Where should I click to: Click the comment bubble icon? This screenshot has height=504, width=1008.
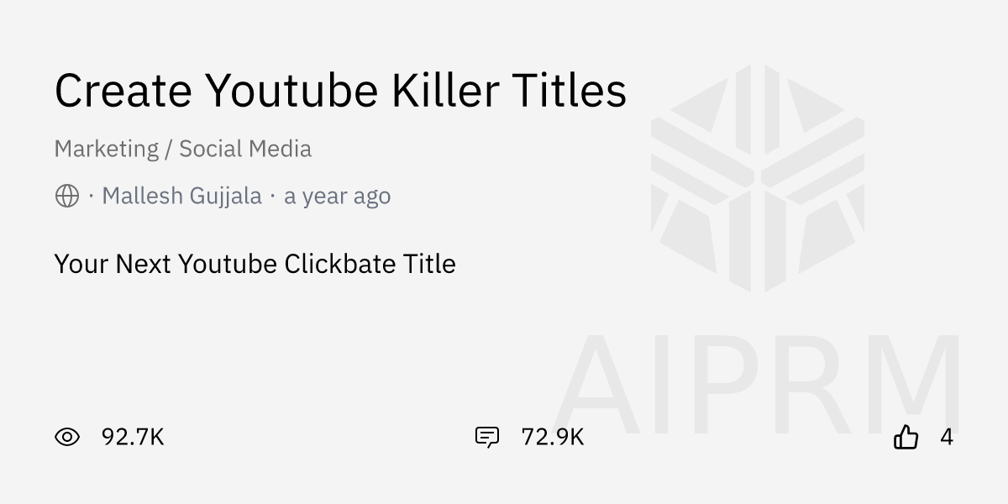[487, 437]
